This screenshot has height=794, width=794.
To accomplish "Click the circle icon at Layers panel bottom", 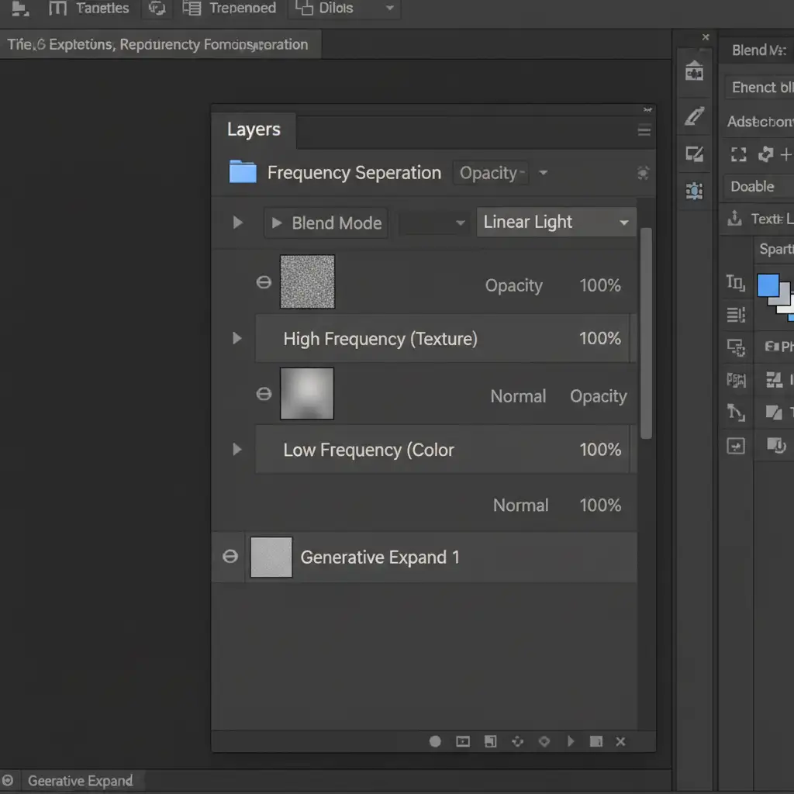I will (435, 742).
